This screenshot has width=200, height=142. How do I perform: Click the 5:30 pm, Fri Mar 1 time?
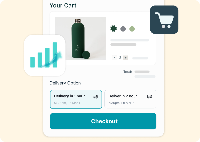(67, 103)
